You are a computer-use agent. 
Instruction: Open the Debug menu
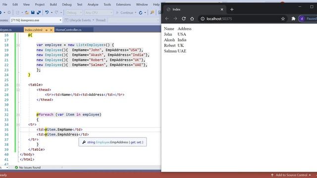click(67, 4)
